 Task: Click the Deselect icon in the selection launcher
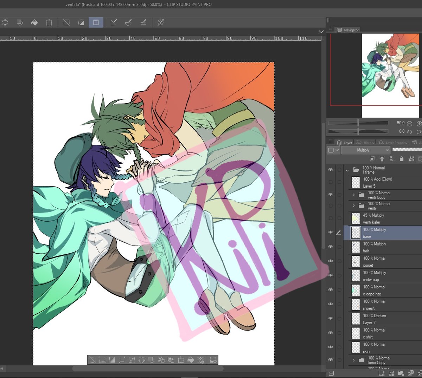pos(92,360)
